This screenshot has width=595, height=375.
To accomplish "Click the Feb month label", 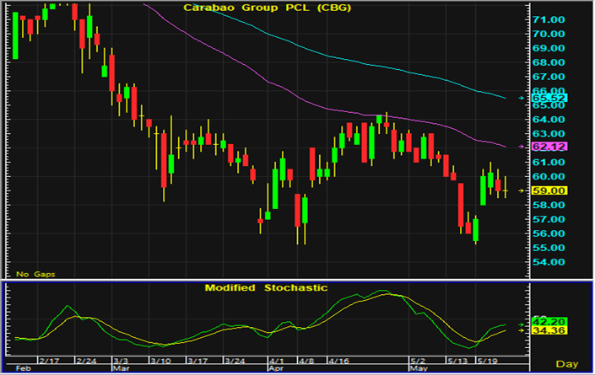I will [x=23, y=368].
